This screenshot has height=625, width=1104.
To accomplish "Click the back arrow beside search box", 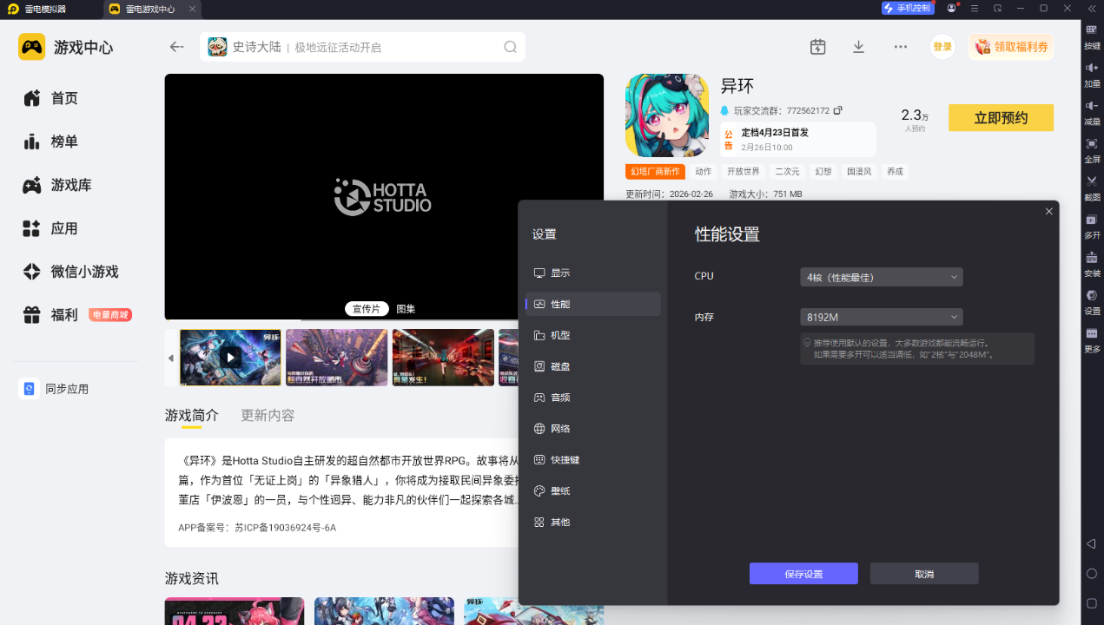I will coord(177,47).
